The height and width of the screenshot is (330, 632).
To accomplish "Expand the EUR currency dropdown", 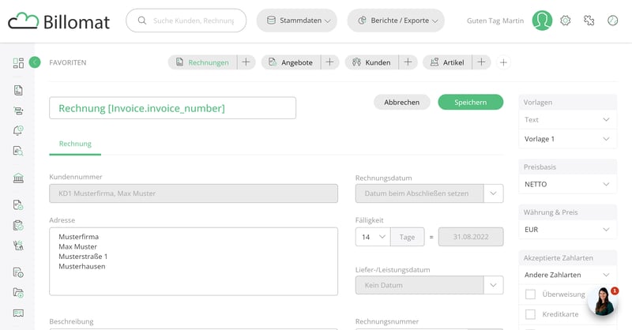I will point(567,230).
